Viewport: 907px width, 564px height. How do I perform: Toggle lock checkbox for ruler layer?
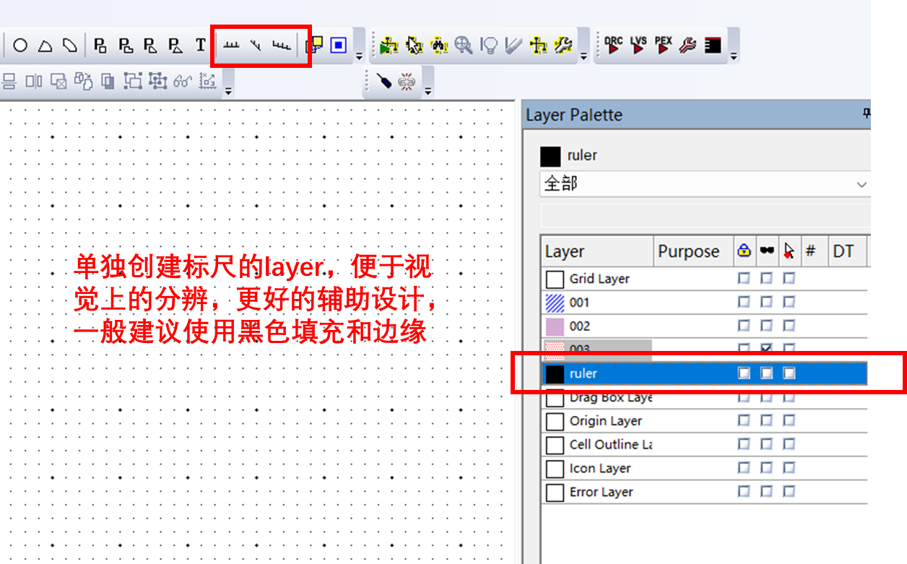(x=744, y=373)
